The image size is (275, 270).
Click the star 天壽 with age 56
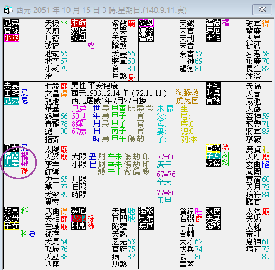point(119,53)
